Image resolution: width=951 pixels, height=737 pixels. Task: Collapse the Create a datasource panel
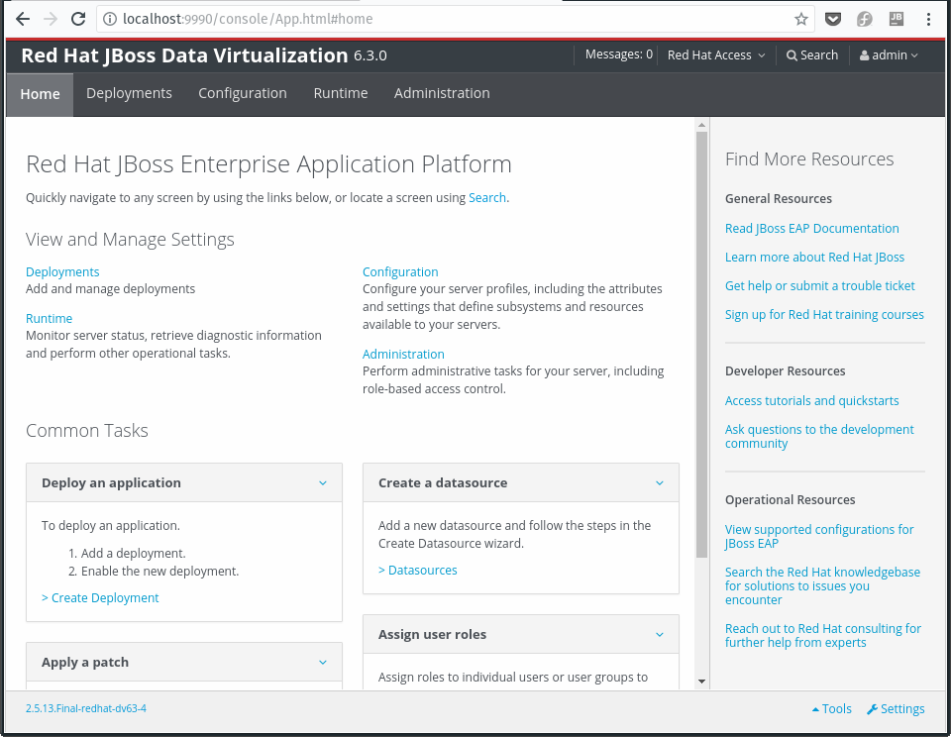[x=660, y=482]
